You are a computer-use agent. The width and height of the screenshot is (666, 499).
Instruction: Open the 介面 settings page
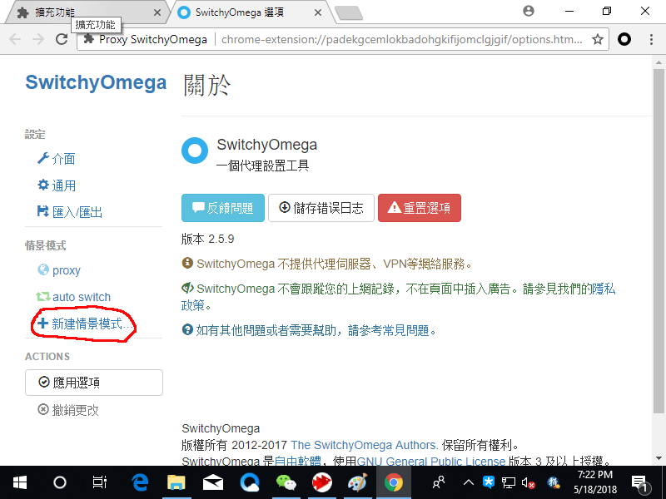click(x=57, y=159)
